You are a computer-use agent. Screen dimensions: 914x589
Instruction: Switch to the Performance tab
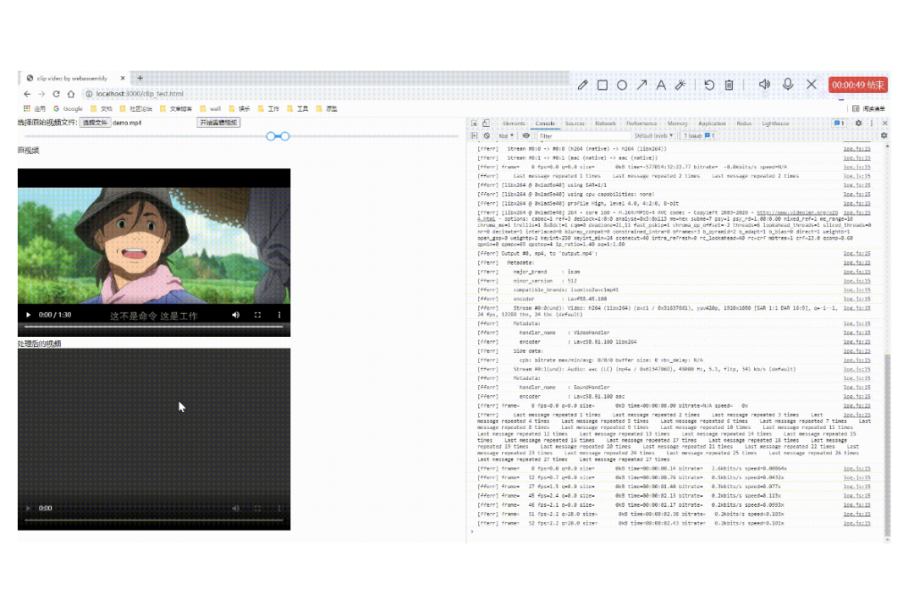641,124
